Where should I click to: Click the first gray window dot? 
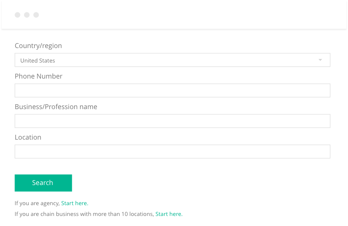(x=17, y=15)
